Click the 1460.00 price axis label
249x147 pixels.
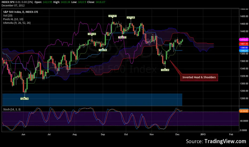244,24
